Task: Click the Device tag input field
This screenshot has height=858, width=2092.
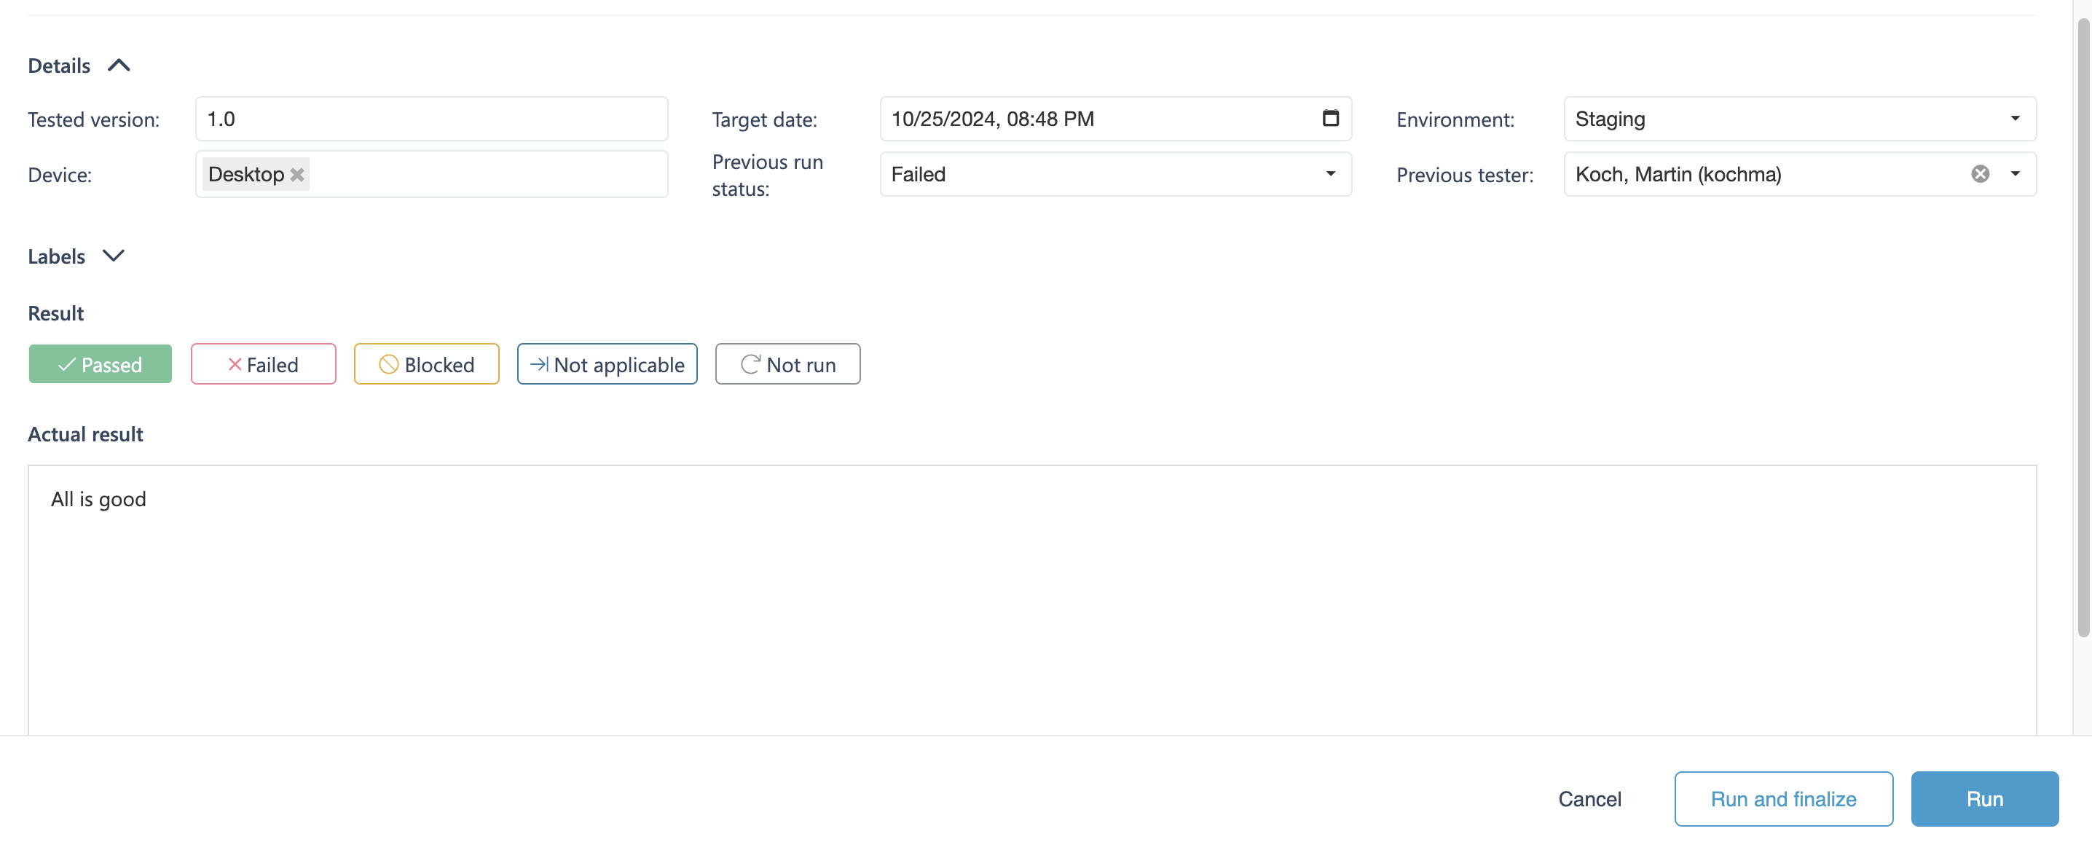Action: tap(487, 173)
